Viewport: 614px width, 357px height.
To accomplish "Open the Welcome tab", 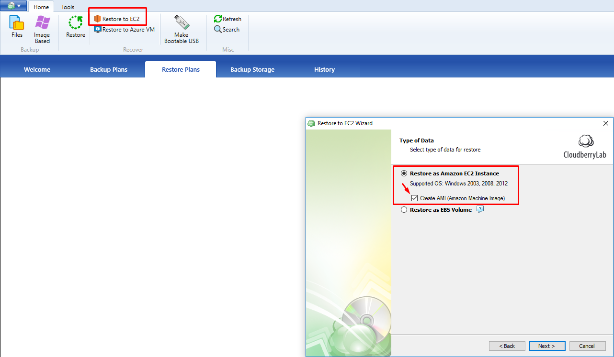I will point(37,69).
